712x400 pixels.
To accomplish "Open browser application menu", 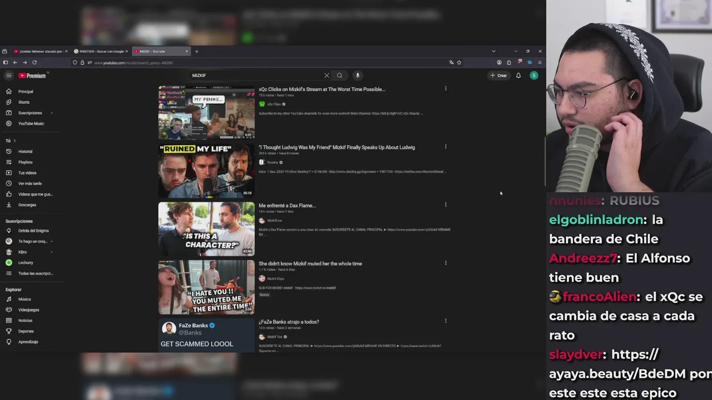I will 540,62.
